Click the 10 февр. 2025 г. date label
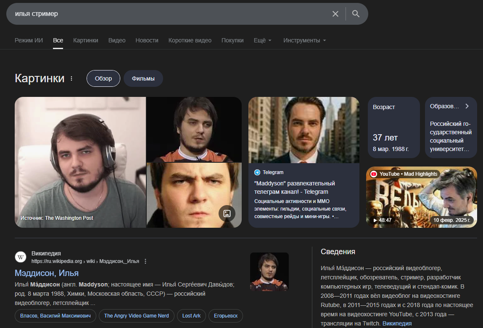 pyautogui.click(x=451, y=220)
